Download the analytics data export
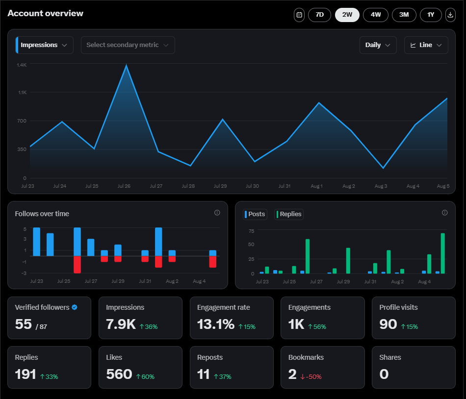Viewport: 466px width, 399px height. 450,15
